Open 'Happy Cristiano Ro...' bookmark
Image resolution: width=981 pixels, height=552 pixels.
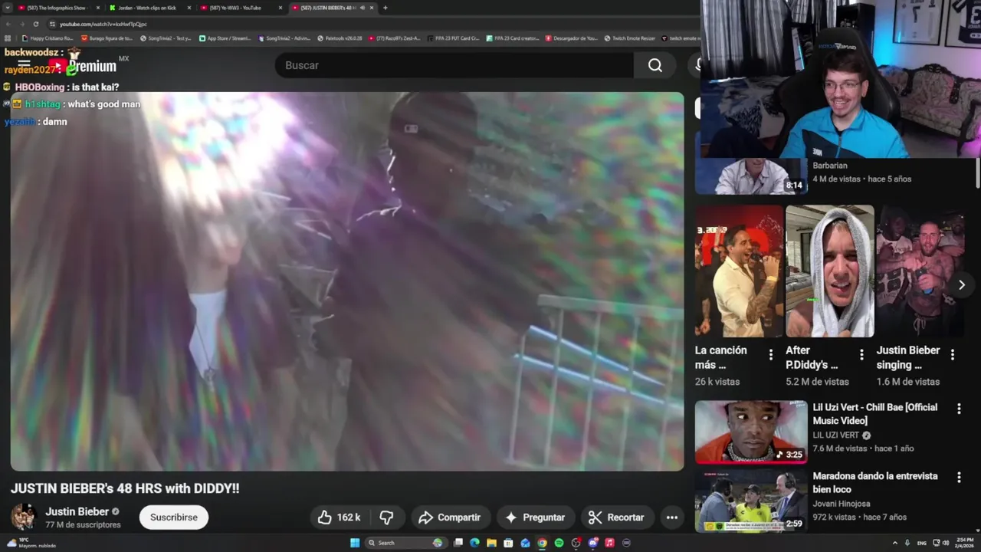tap(48, 38)
